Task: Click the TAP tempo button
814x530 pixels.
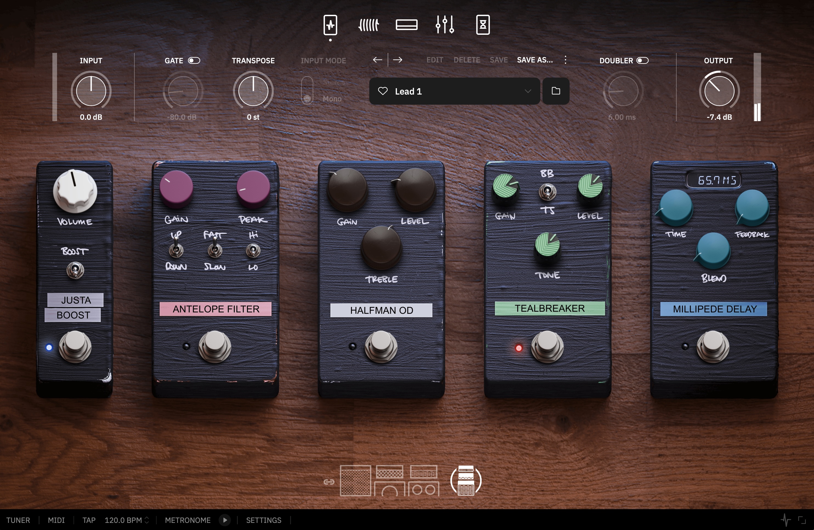Action: (89, 520)
